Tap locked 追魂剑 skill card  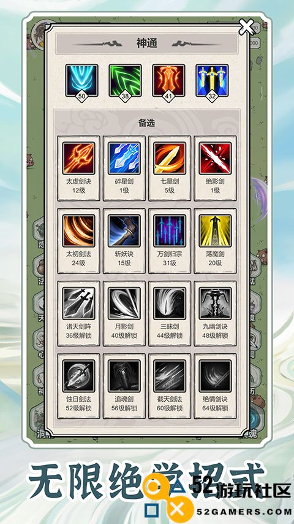[x=124, y=386]
